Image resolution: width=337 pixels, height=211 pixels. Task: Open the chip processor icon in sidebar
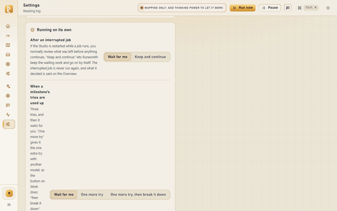click(x=8, y=96)
